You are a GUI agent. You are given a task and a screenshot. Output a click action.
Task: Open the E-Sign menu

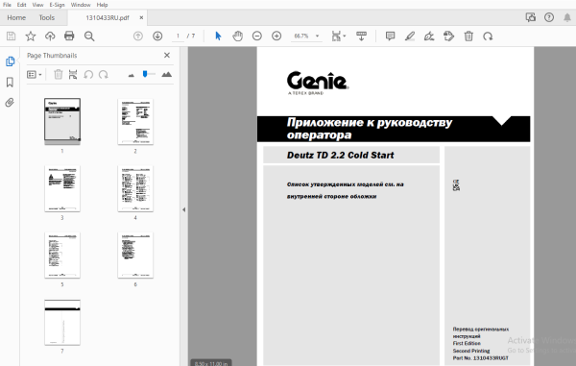57,5
